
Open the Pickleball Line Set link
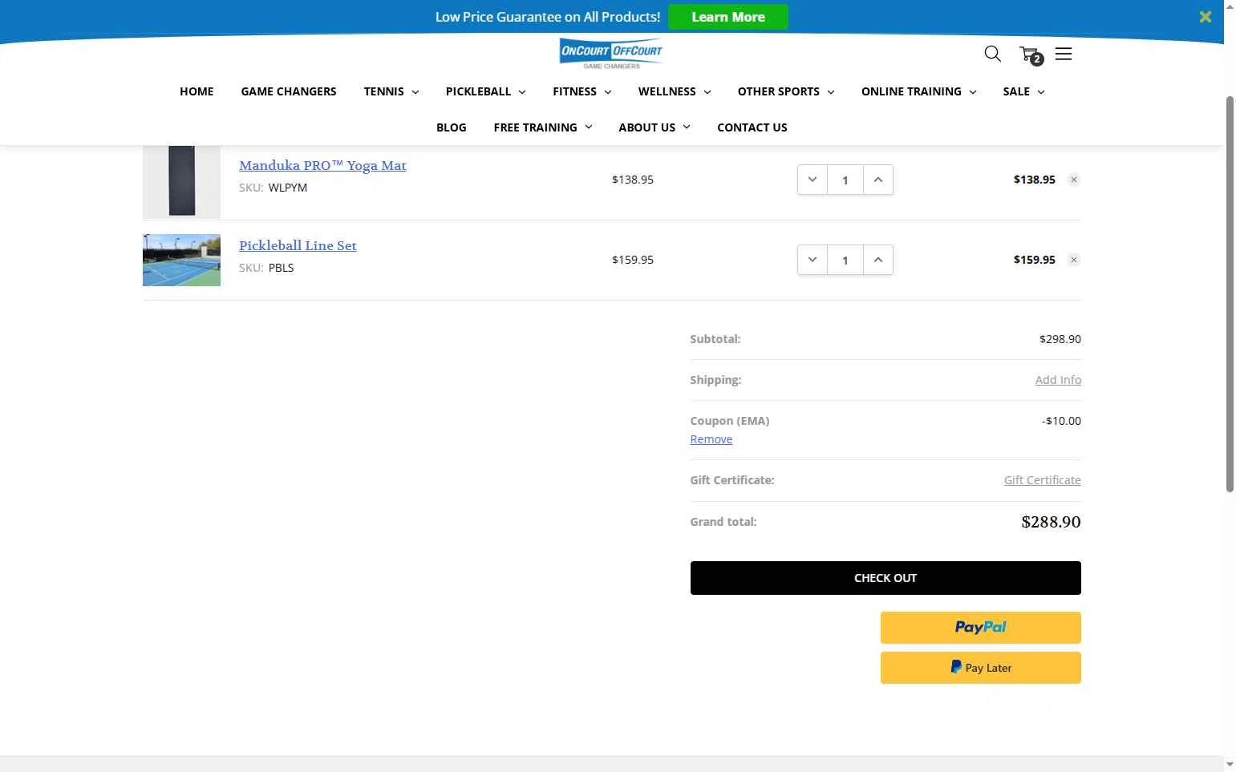coord(298,245)
